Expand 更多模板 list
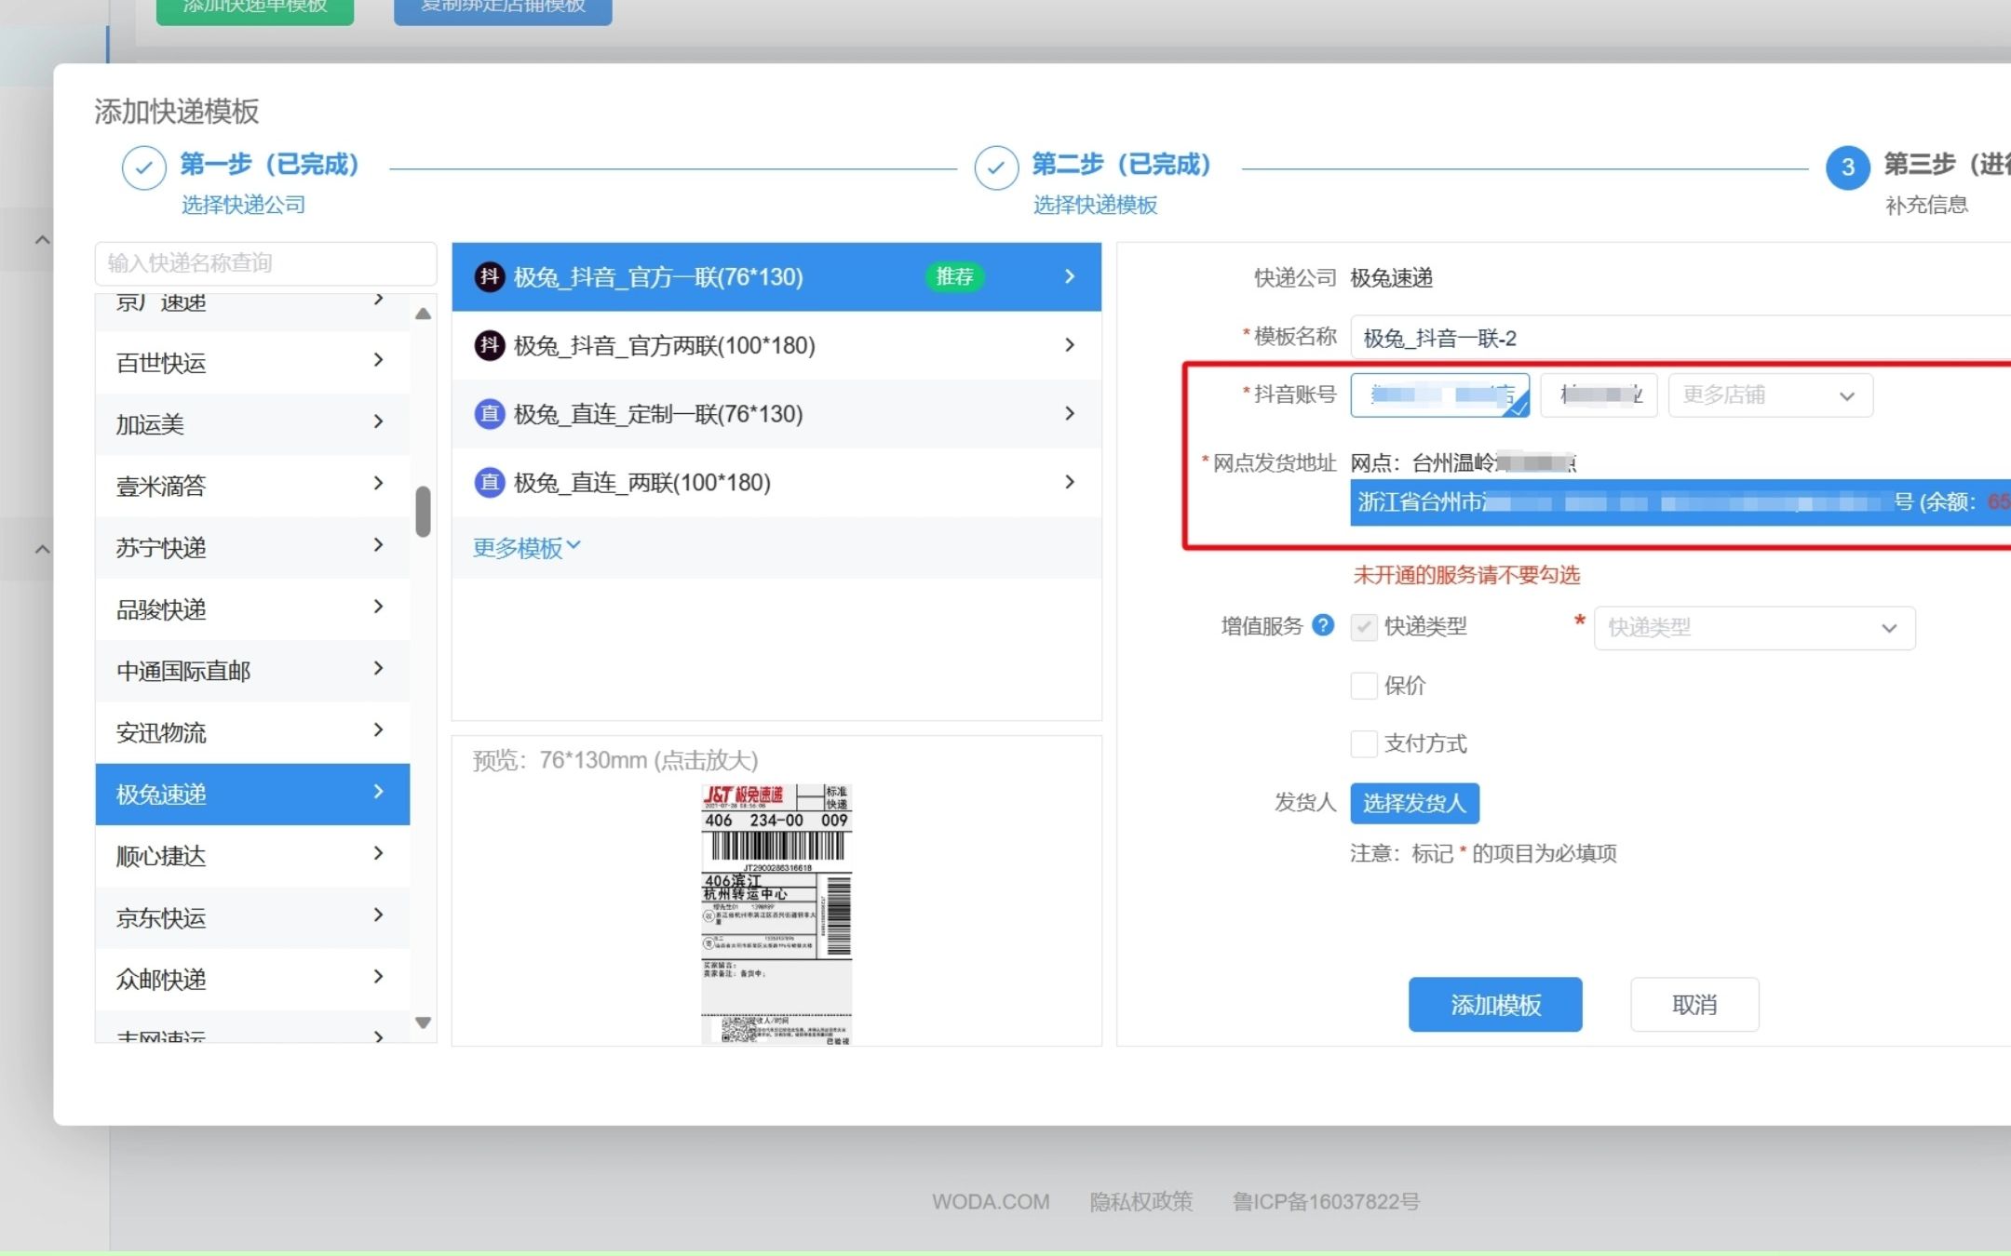The image size is (2011, 1256). point(527,547)
